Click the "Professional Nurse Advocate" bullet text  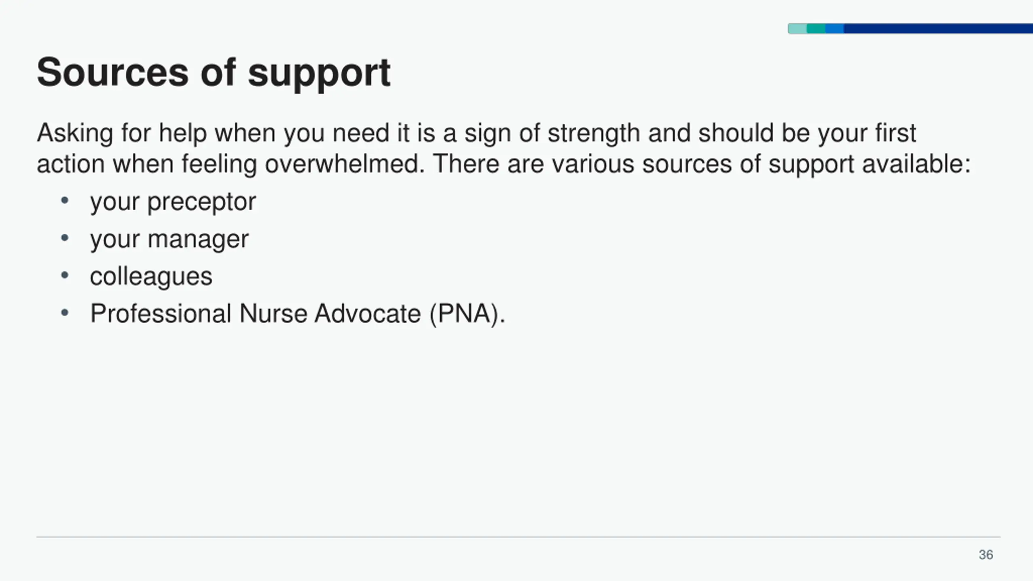coord(255,313)
